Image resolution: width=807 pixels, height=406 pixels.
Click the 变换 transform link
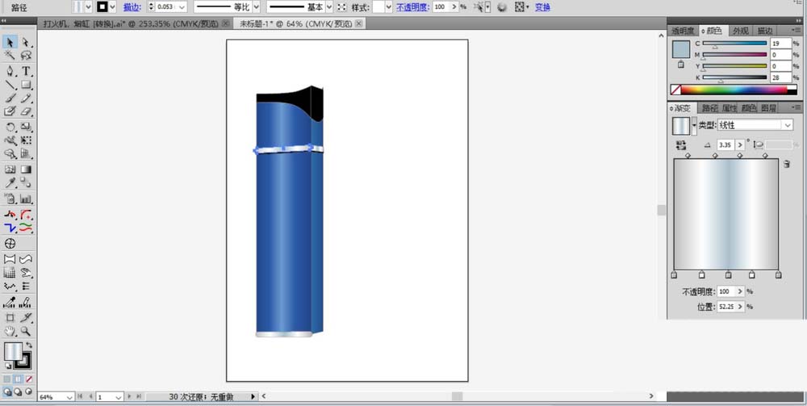click(542, 7)
